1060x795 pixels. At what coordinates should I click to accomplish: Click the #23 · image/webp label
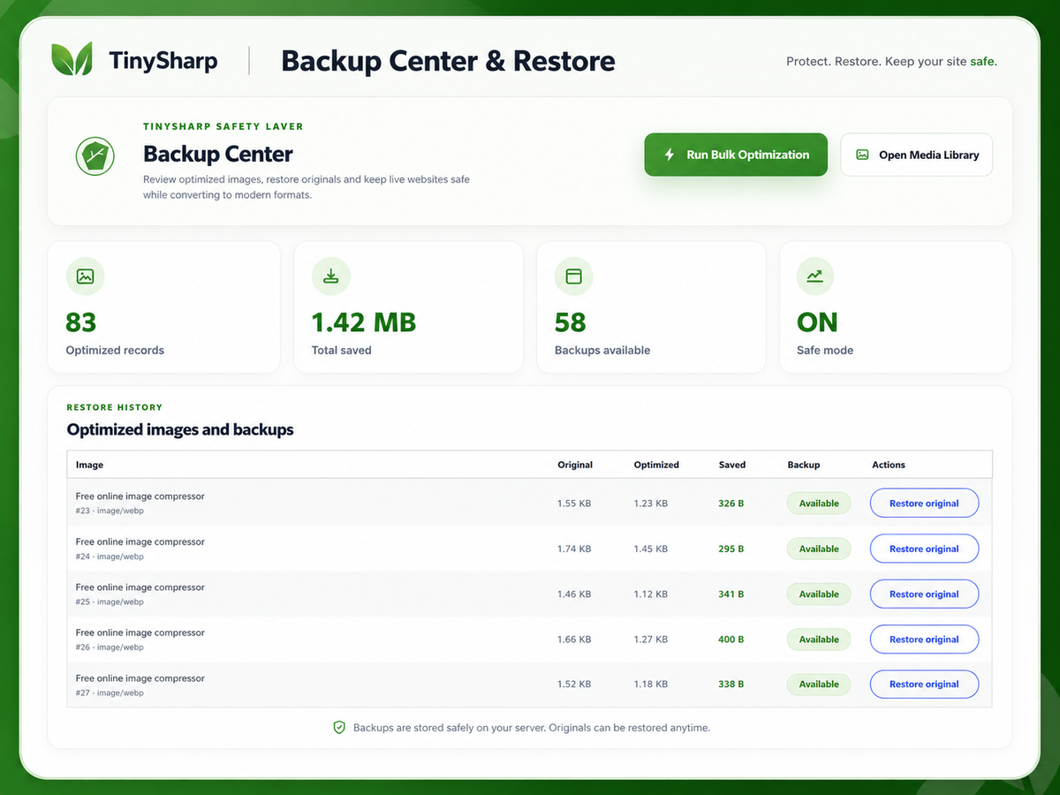tap(110, 511)
